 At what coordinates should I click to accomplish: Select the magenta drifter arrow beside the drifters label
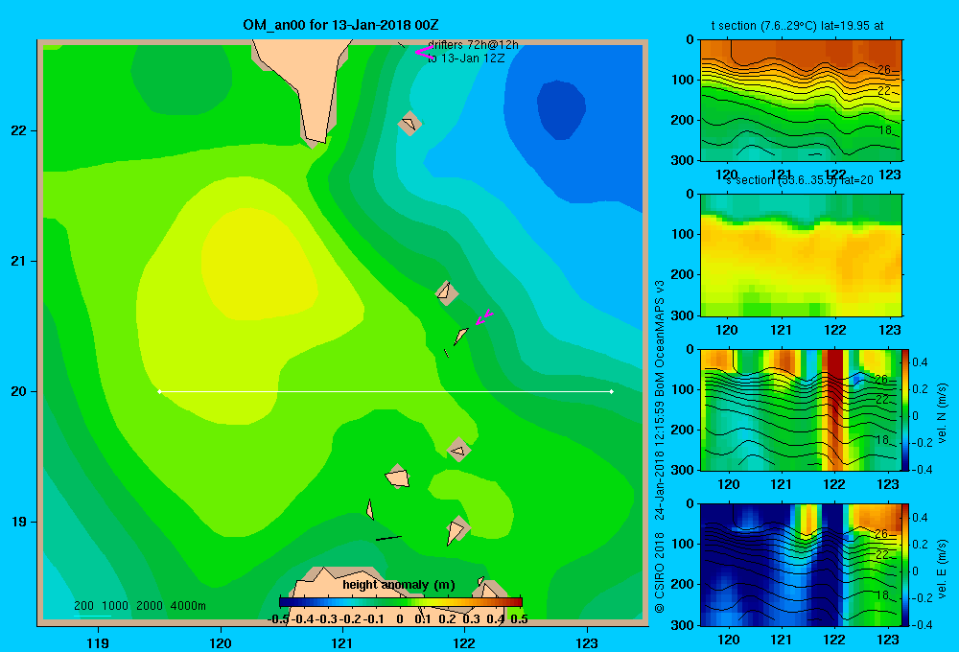(423, 52)
